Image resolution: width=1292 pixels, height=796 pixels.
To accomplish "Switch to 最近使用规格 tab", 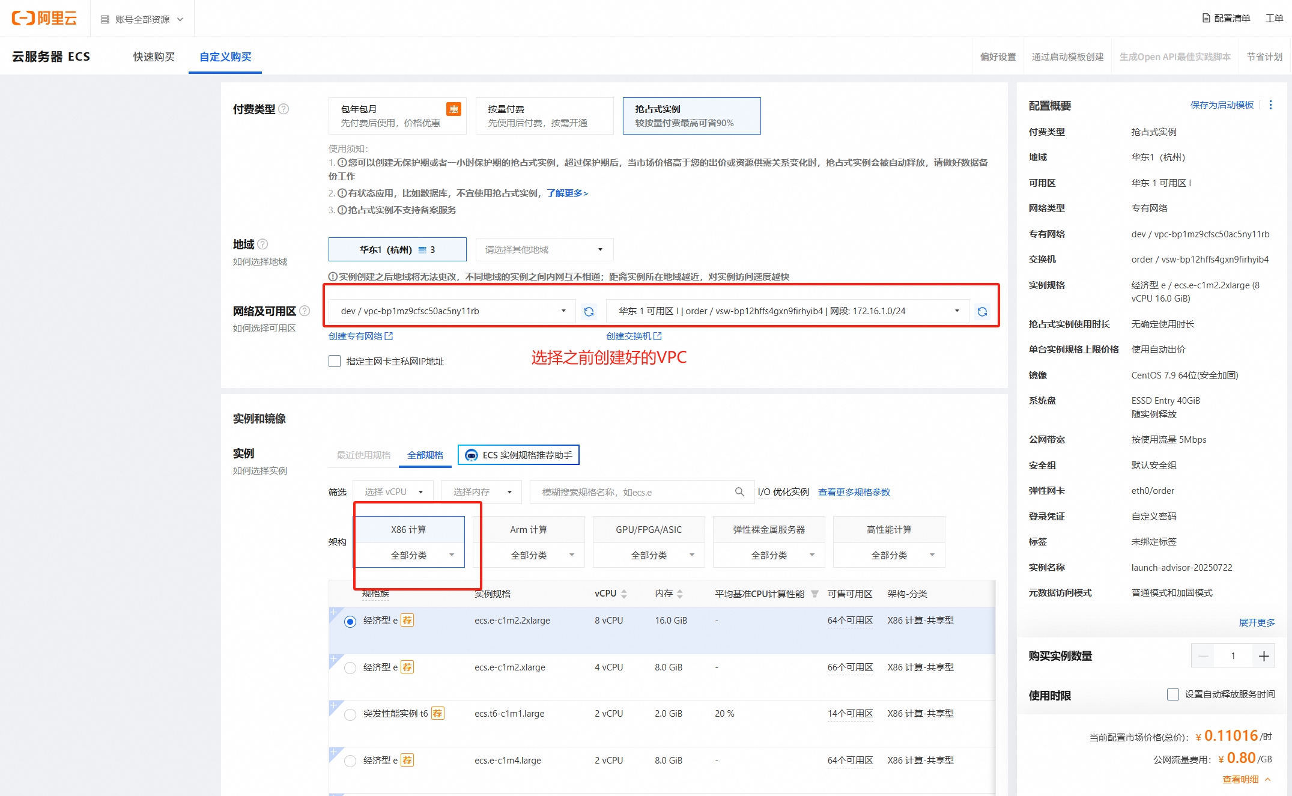I will click(x=363, y=455).
